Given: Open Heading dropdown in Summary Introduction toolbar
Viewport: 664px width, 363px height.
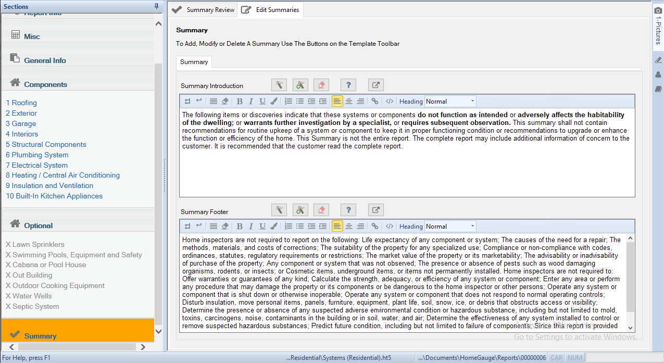Looking at the screenshot, I should click(x=450, y=102).
